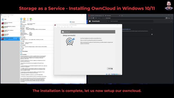Click ownCloud logo in setup header
This screenshot has width=174, height=98.
(x=66, y=32)
